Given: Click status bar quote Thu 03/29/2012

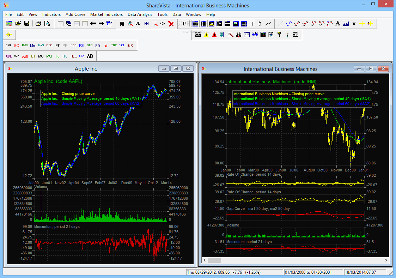Looking at the screenshot, I should click(x=224, y=272).
